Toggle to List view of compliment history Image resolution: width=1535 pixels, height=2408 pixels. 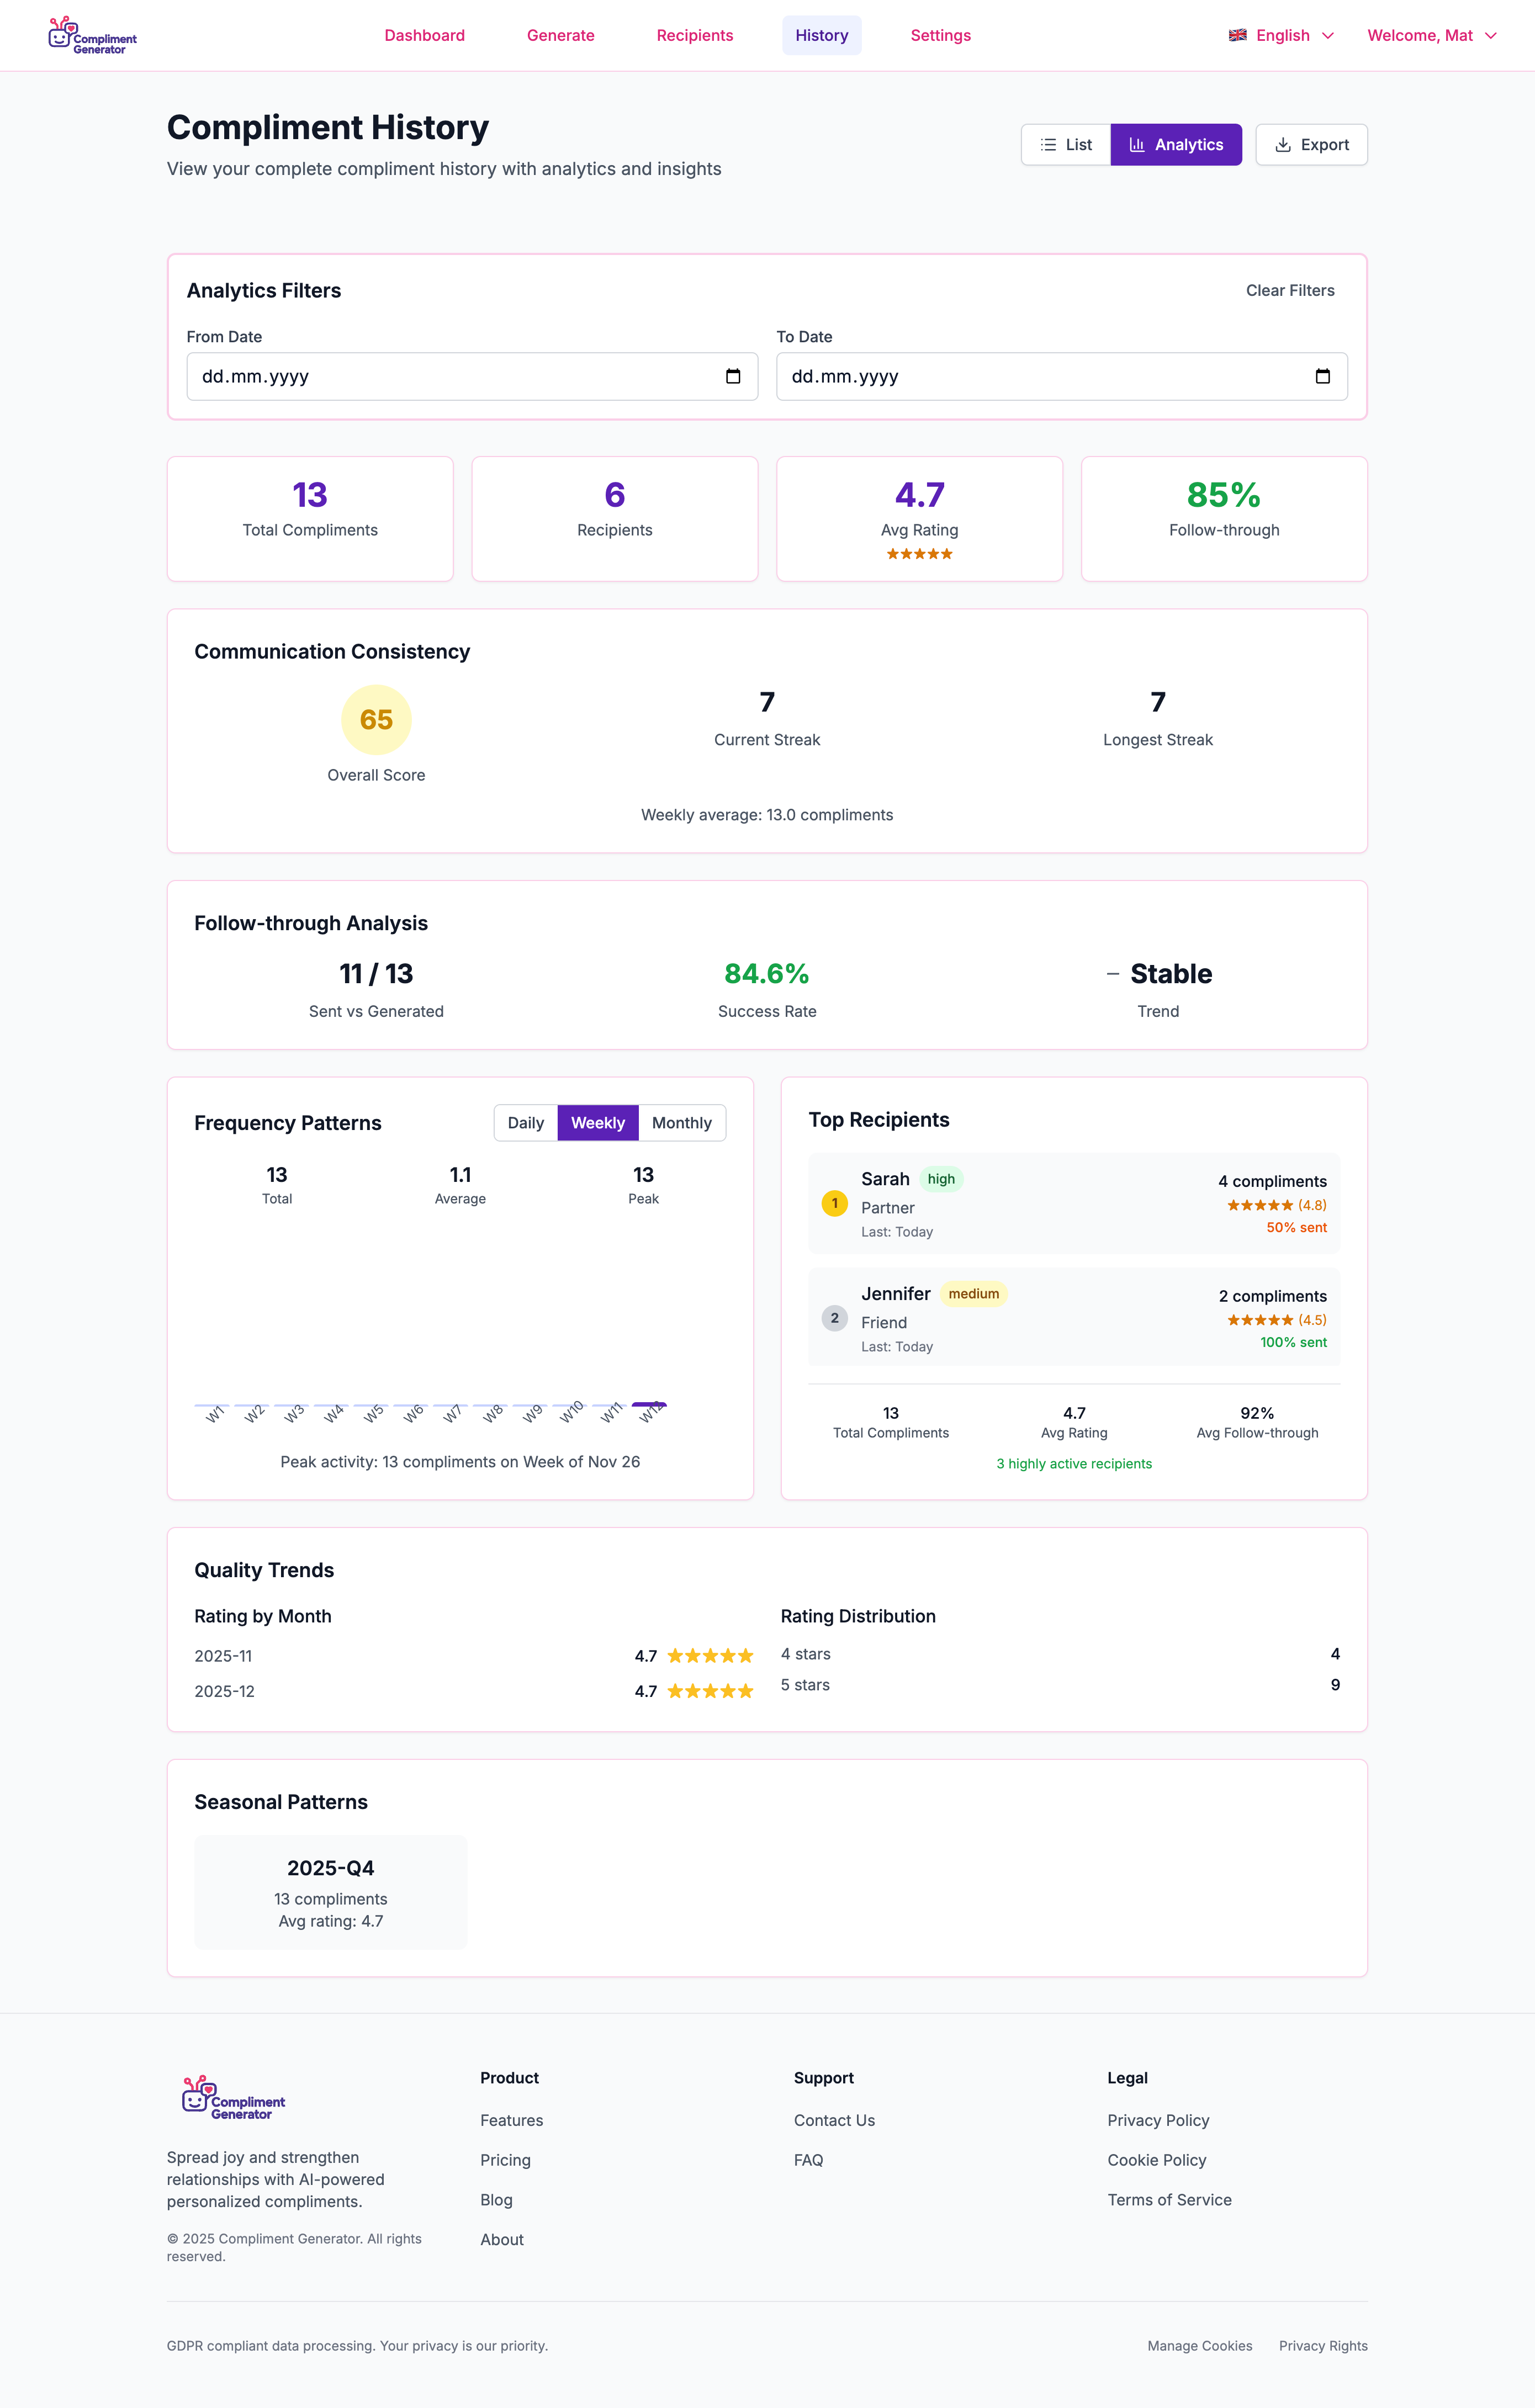(1065, 144)
